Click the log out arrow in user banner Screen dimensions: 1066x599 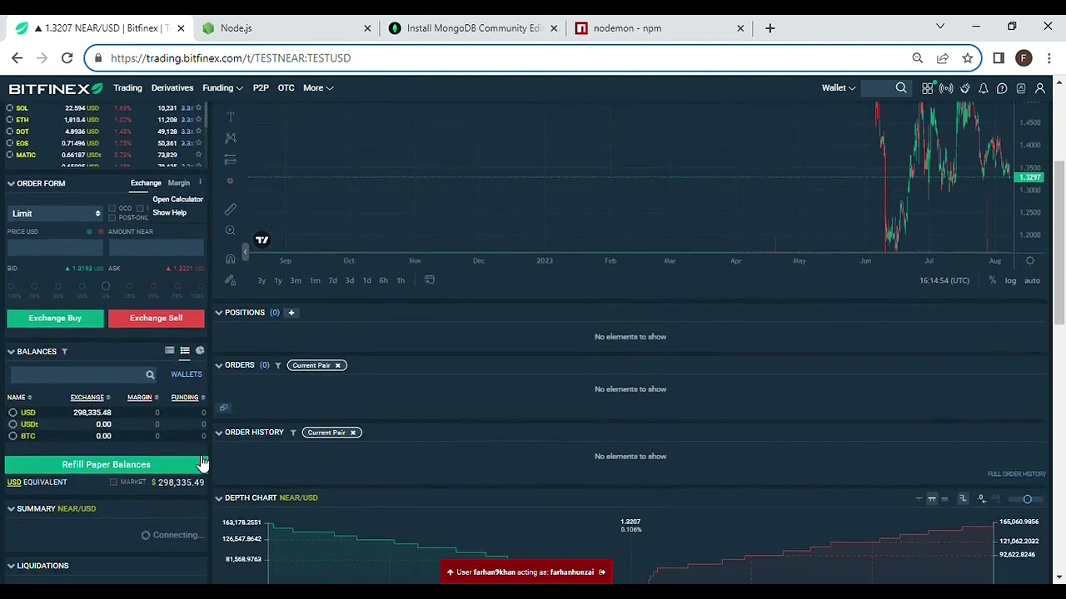pyautogui.click(x=601, y=572)
